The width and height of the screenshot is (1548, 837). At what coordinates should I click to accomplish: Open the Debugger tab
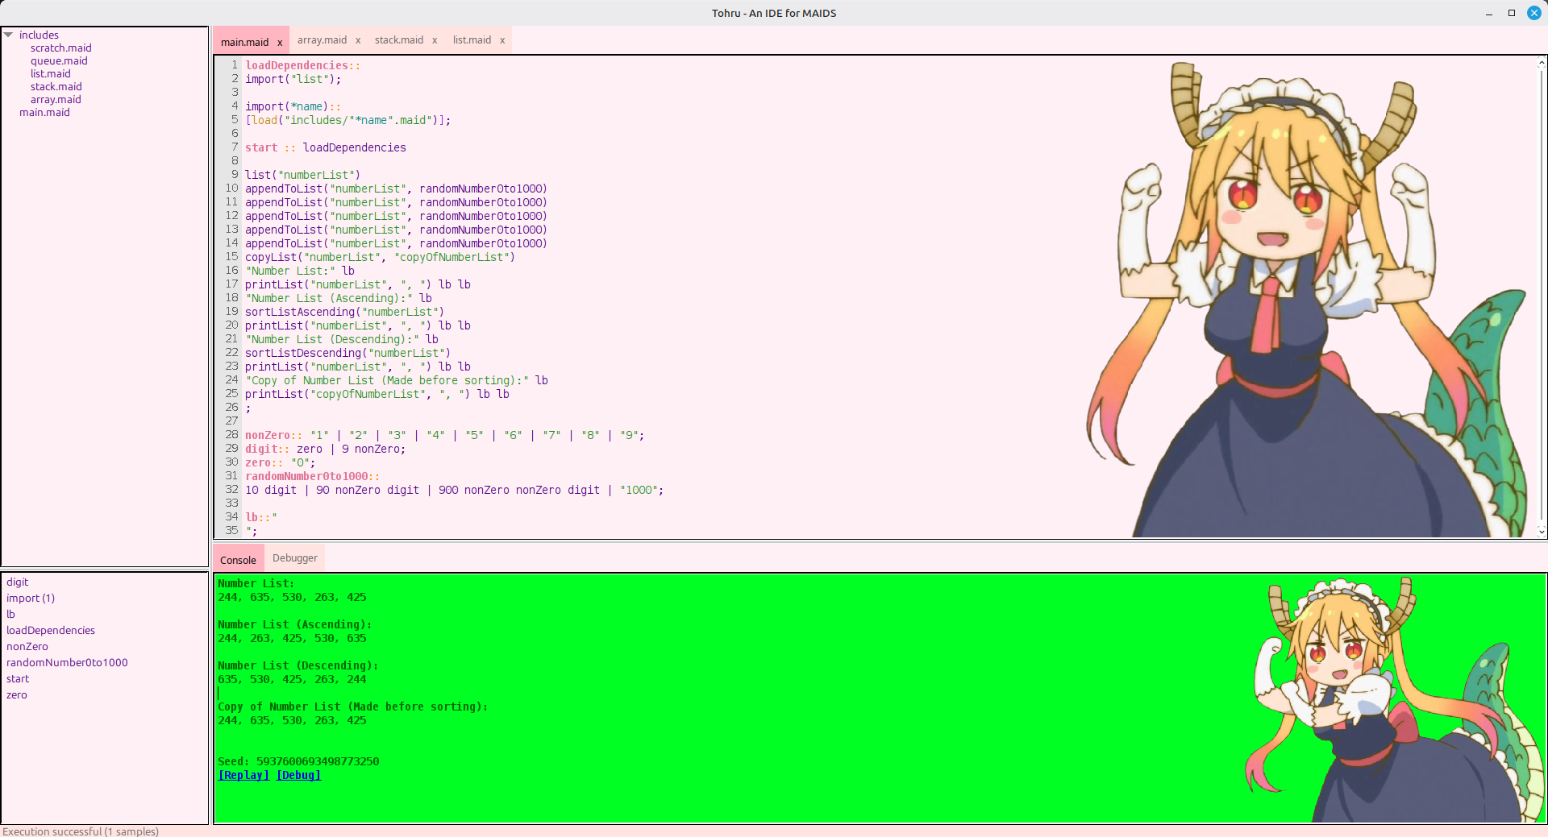pyautogui.click(x=295, y=557)
